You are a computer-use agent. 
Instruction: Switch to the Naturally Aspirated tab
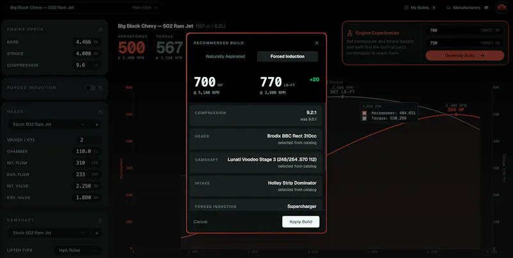pyautogui.click(x=225, y=56)
